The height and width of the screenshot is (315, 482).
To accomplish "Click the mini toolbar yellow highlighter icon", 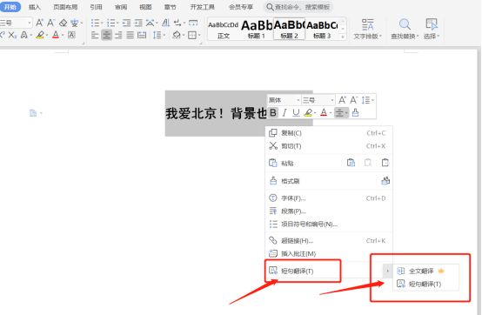I will click(x=308, y=113).
